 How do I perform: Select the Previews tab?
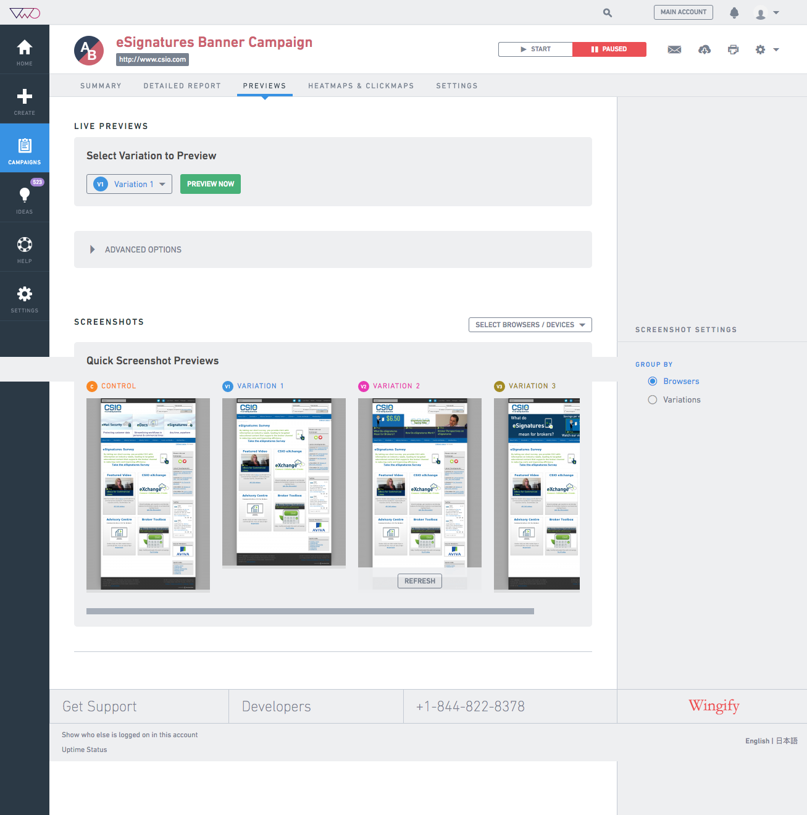[264, 86]
